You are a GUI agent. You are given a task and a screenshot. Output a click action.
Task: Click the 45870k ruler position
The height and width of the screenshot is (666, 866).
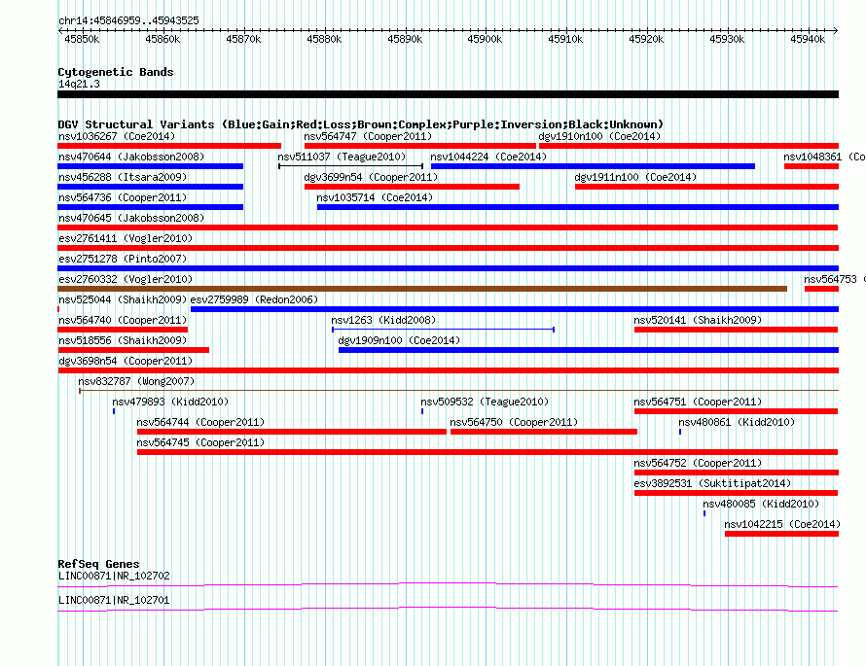coord(243,39)
